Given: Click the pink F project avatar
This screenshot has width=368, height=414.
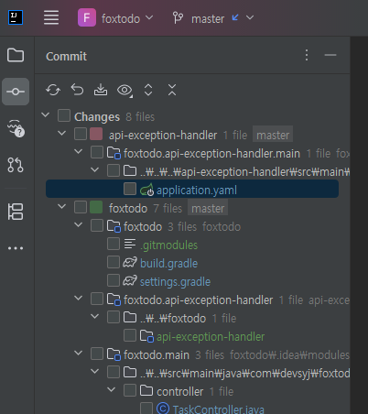Looking at the screenshot, I should (x=87, y=17).
